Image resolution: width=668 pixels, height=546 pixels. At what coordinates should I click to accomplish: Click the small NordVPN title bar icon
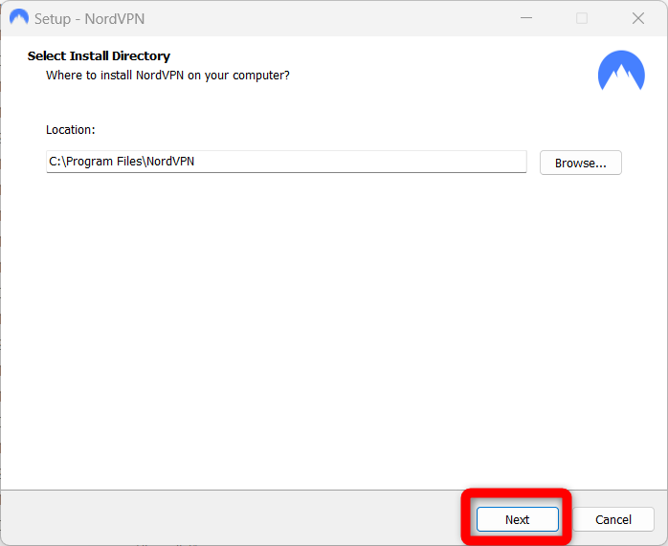(18, 18)
